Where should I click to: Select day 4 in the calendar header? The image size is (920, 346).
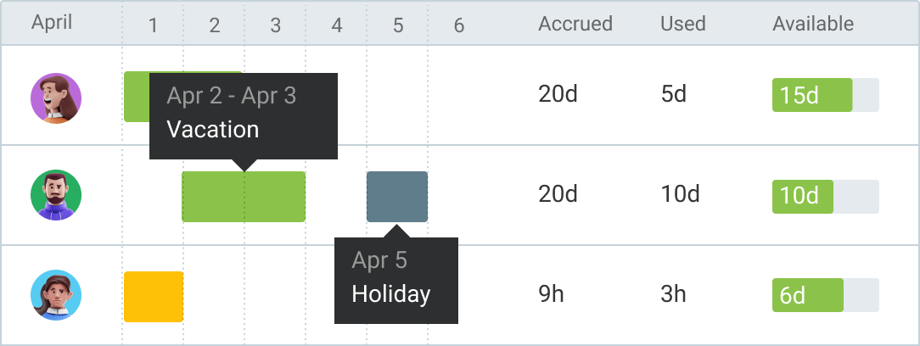coord(337,25)
